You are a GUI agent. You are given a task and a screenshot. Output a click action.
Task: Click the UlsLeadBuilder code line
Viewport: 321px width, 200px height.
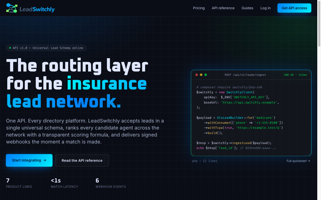tap(236, 117)
